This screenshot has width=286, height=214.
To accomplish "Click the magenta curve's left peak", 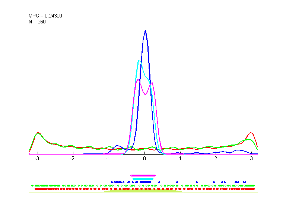I will (x=138, y=79).
